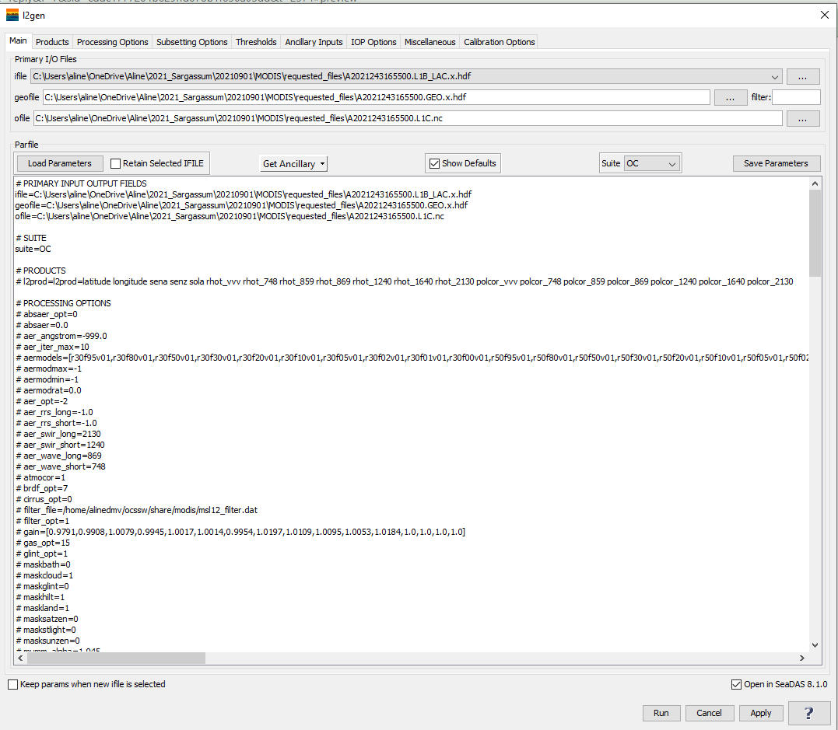Disable Open in SeaDAS 8.1.0
The width and height of the screenshot is (838, 730).
click(736, 684)
